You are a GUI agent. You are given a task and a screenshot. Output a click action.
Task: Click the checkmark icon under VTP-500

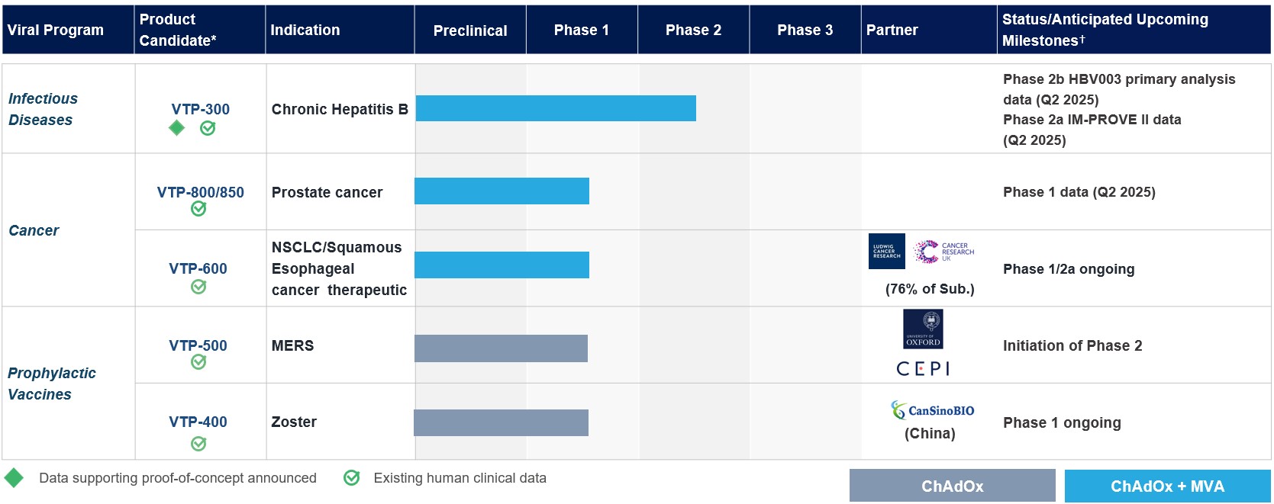click(198, 362)
